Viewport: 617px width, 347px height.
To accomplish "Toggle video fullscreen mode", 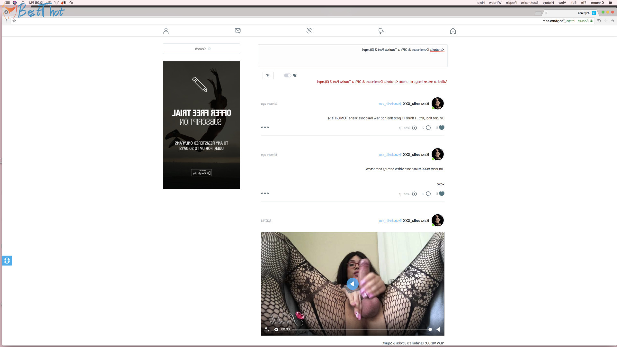I will pyautogui.click(x=267, y=329).
